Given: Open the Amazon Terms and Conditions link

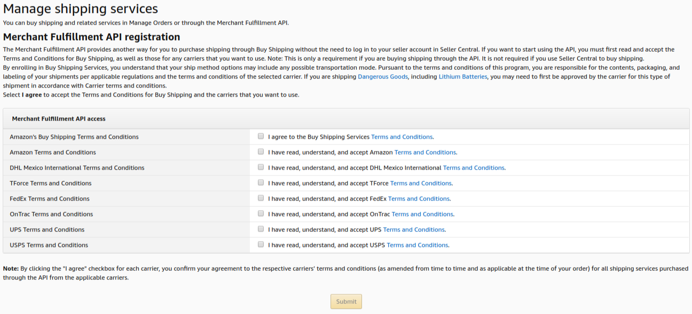Looking at the screenshot, I should (424, 152).
